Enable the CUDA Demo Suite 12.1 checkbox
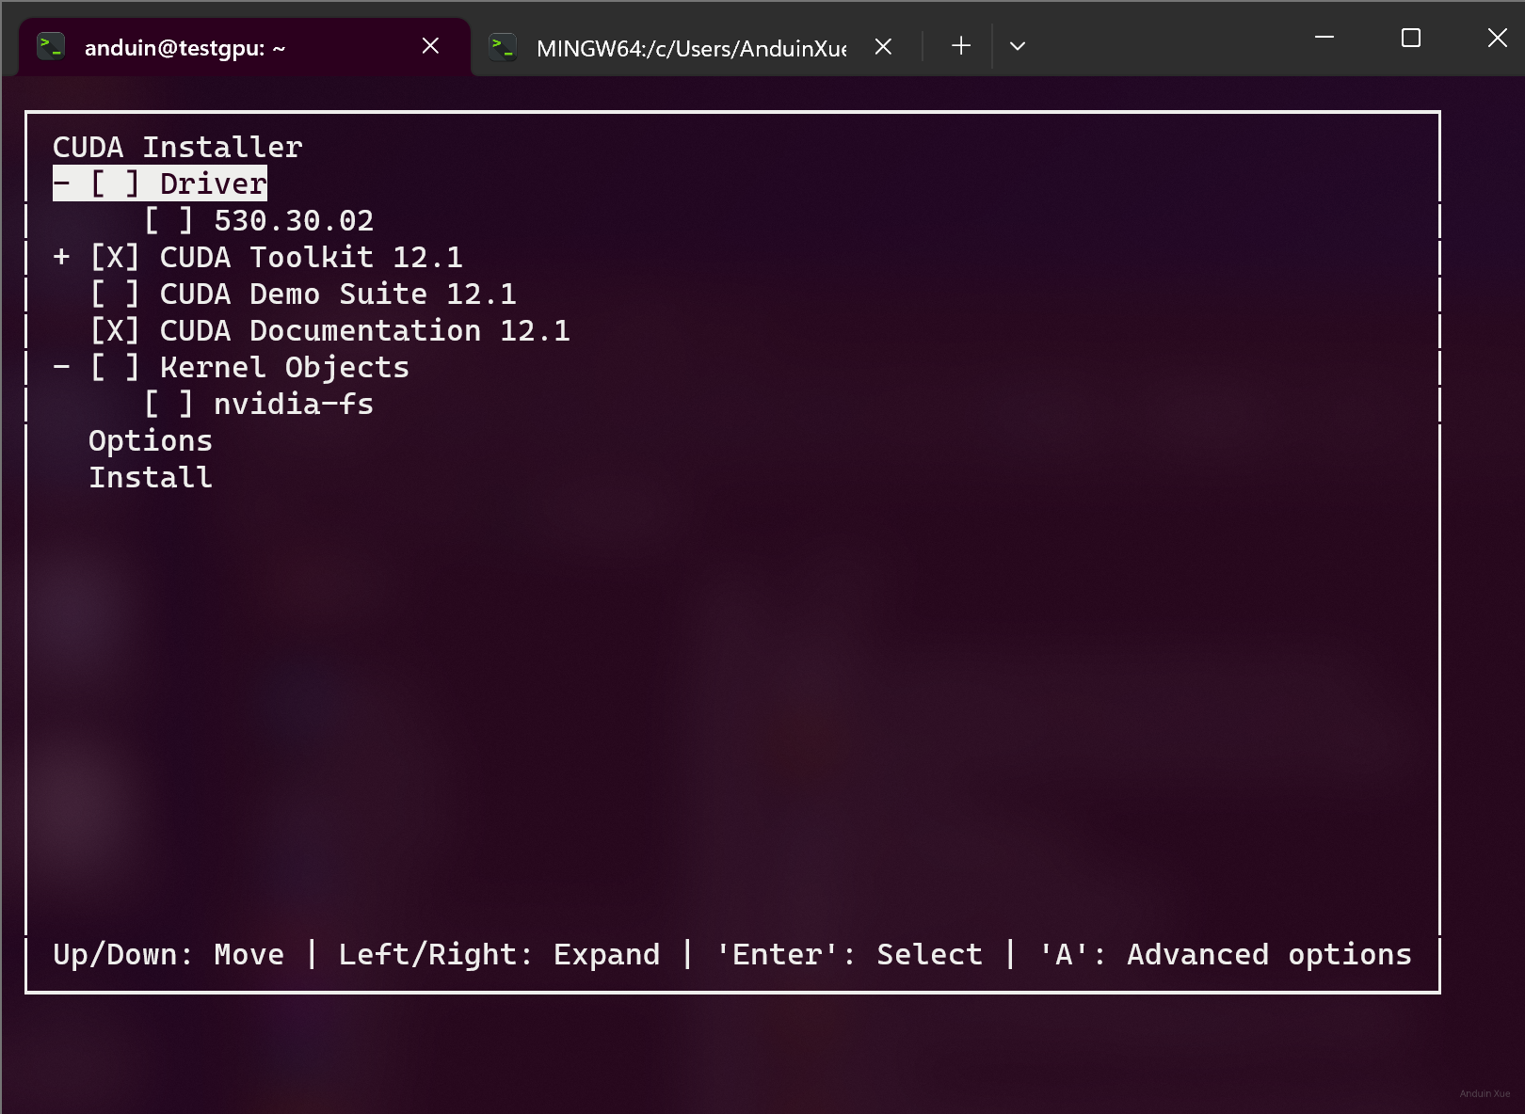 click(114, 294)
